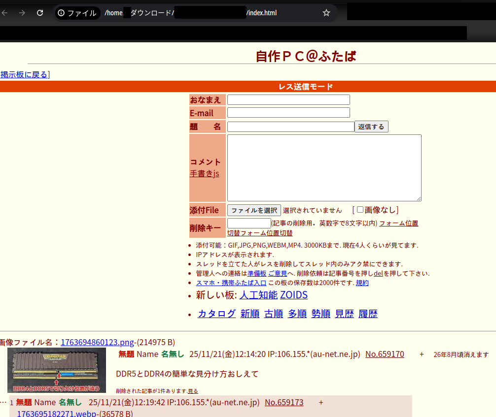Viewport: 496px width, 417px height.
Task: Open the 手書きjs link
Action: click(x=204, y=173)
